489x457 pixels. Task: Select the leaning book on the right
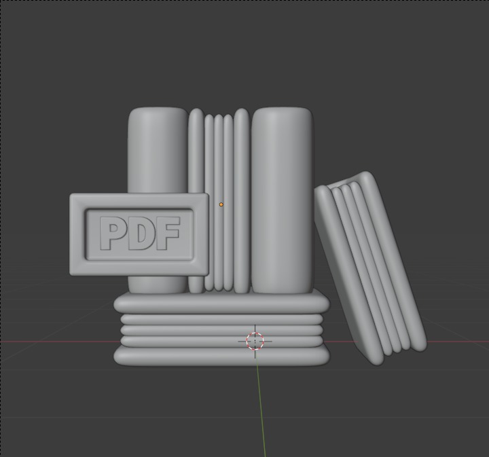(x=370, y=268)
